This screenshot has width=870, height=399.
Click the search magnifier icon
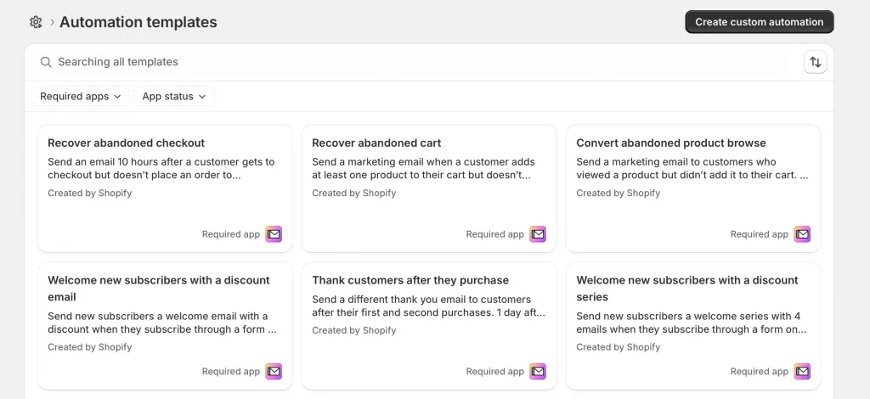[x=46, y=62]
